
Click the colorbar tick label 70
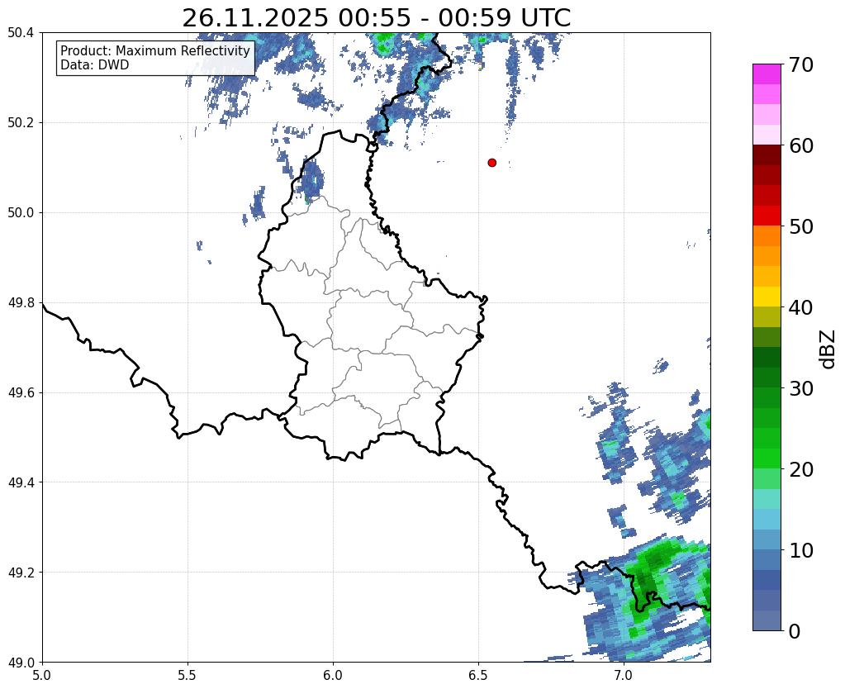(x=800, y=64)
